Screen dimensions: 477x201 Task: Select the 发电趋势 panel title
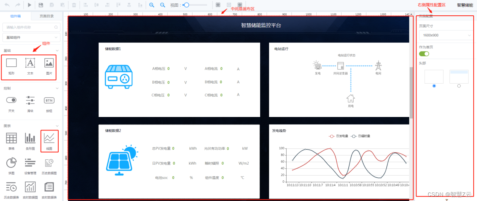[279, 131]
